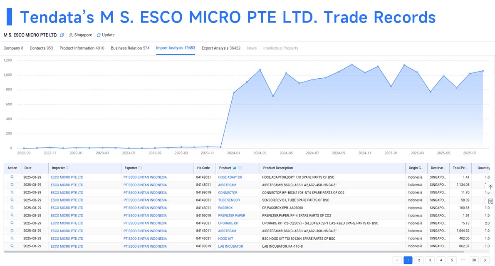Open the Intellectual Property tab

coord(281,48)
